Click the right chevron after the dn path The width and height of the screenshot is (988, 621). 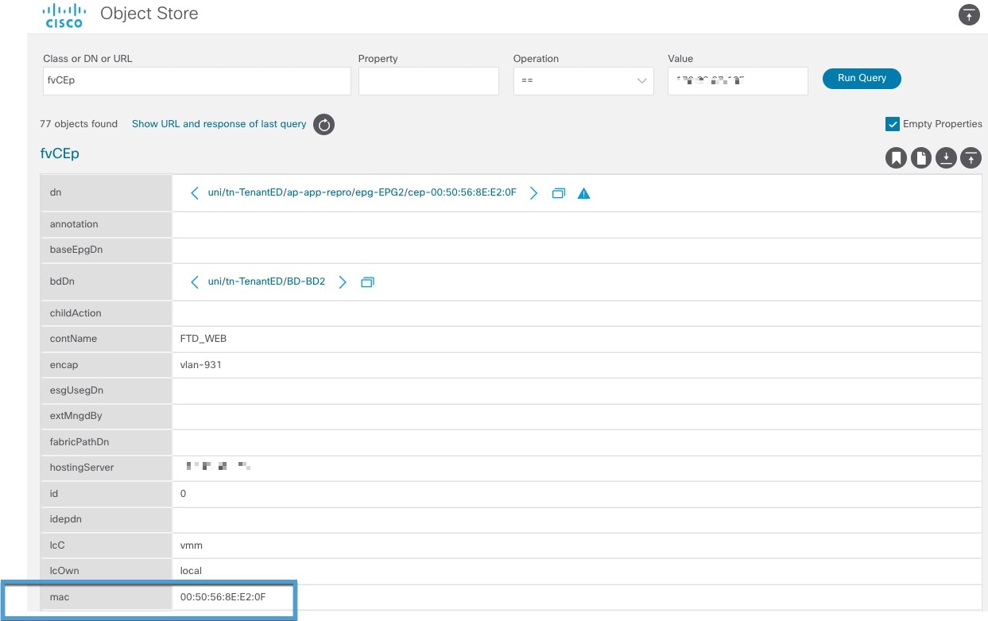tap(534, 192)
